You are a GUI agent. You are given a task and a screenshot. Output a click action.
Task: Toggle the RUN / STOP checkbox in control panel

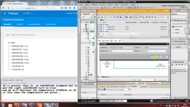(185, 26)
